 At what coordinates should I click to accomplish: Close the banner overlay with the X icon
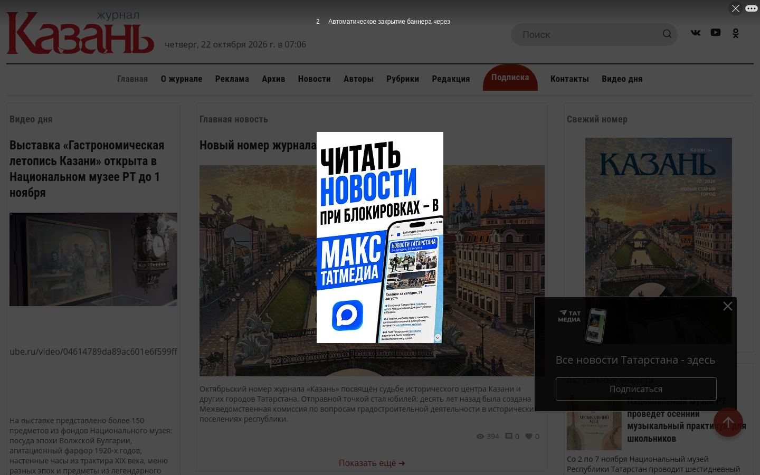click(735, 8)
